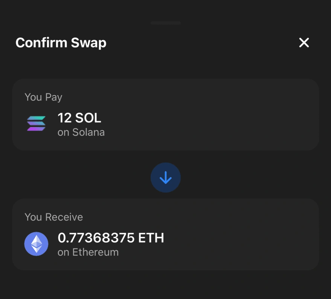Click the You Receive label
The width and height of the screenshot is (331, 299).
(x=53, y=217)
